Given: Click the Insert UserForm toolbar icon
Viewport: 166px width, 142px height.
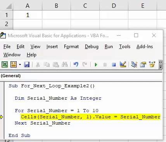Looking at the screenshot, I should point(14,64).
